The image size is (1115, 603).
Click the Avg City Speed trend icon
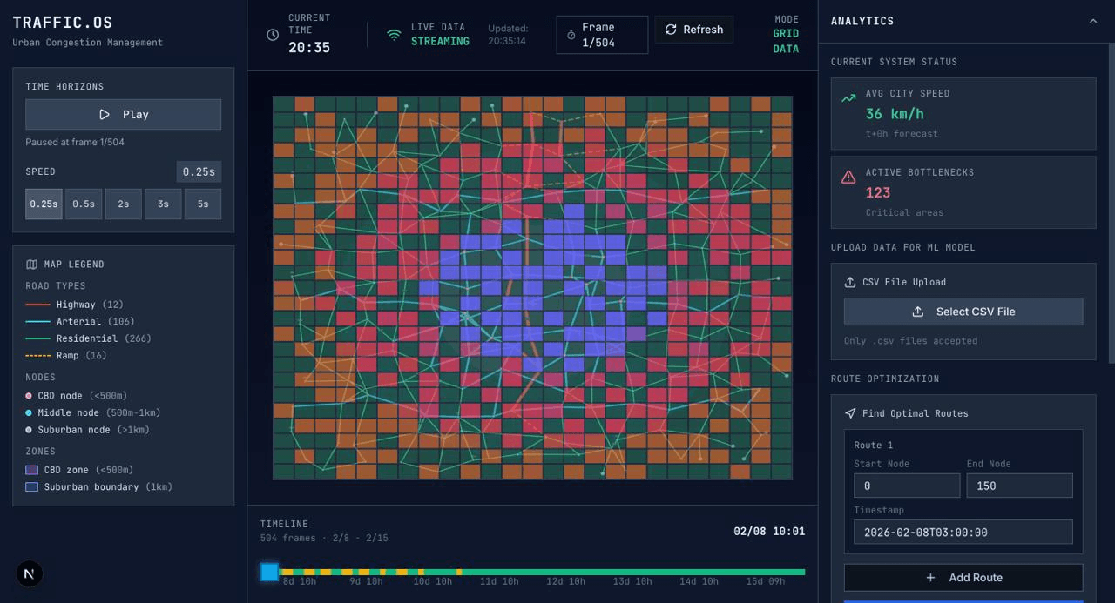point(848,99)
